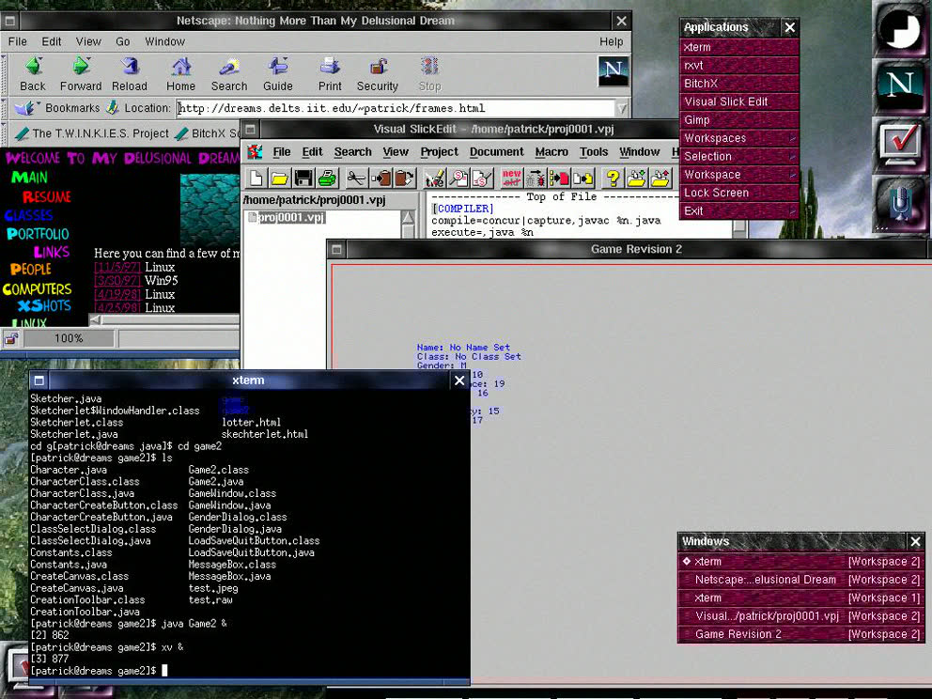Open the Go menu in Netscape
932x699 pixels.
tap(123, 41)
